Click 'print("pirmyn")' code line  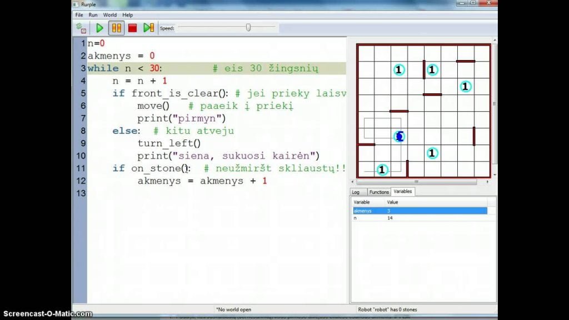[x=182, y=118]
